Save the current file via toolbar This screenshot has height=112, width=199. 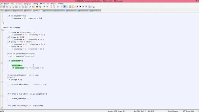click(4, 7)
